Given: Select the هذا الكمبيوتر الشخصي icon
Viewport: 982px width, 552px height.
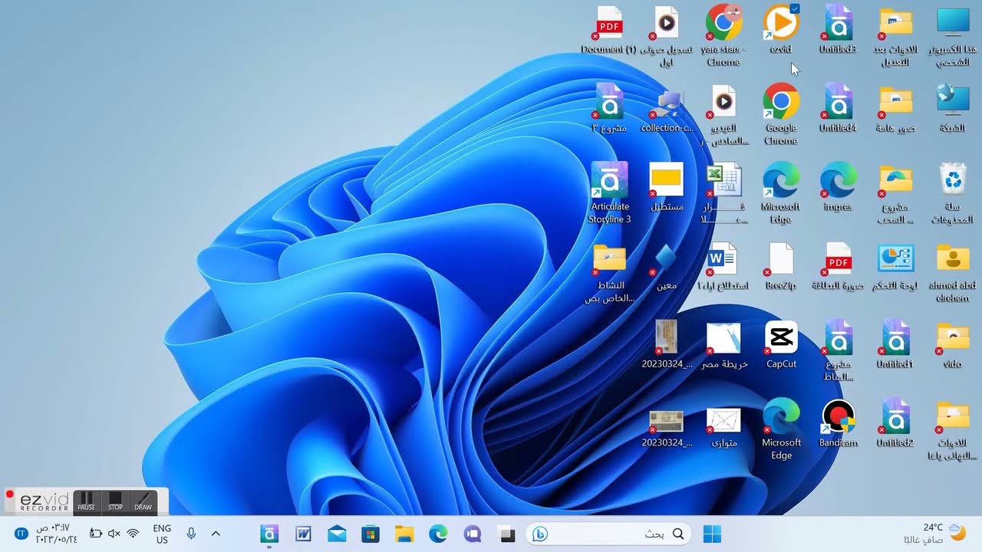Looking at the screenshot, I should click(953, 37).
